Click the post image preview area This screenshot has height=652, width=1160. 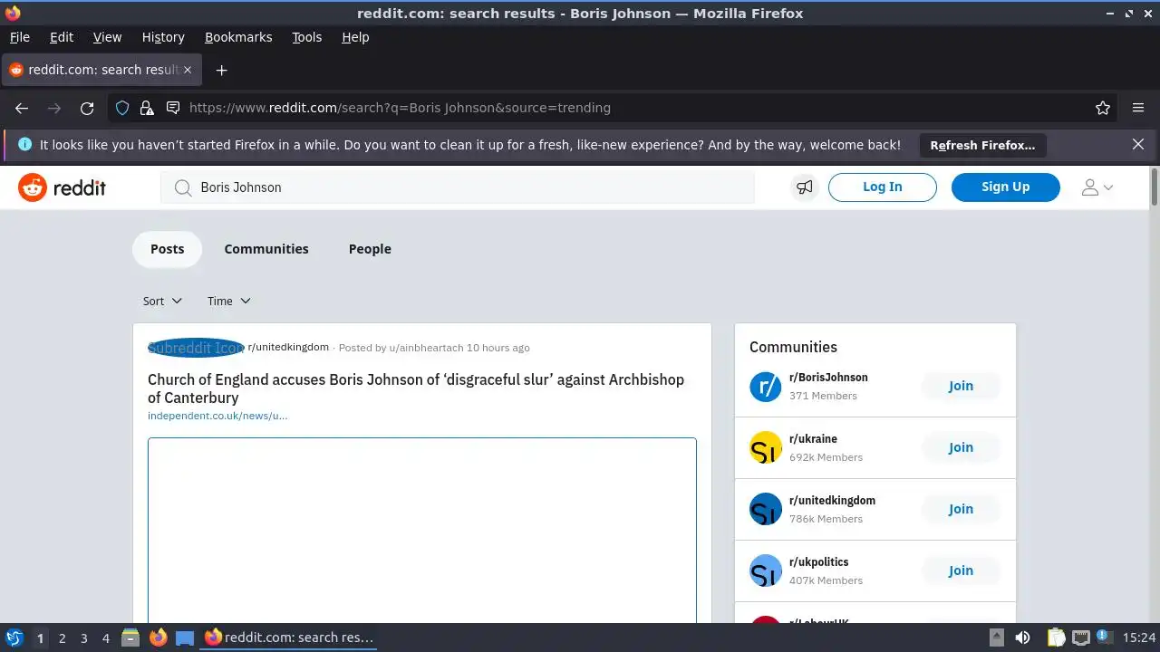coord(422,531)
